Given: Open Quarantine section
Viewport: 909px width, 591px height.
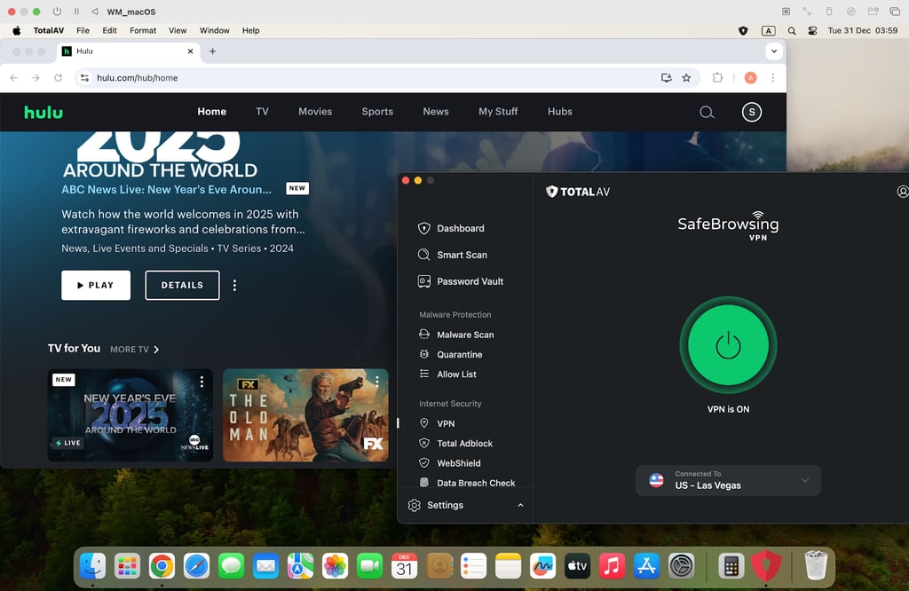Looking at the screenshot, I should [x=450, y=355].
